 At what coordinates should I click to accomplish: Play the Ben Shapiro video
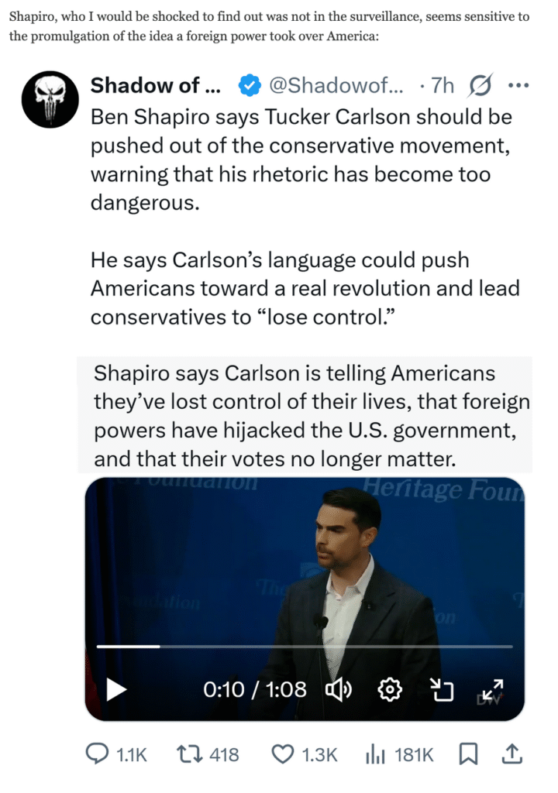click(116, 688)
